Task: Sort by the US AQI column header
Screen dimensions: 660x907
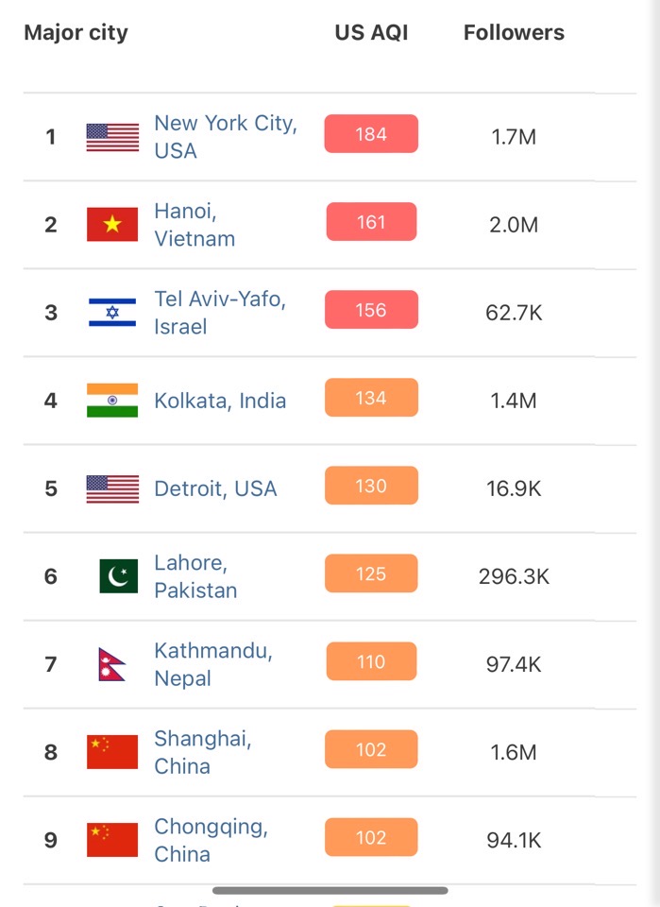Action: 371,32
